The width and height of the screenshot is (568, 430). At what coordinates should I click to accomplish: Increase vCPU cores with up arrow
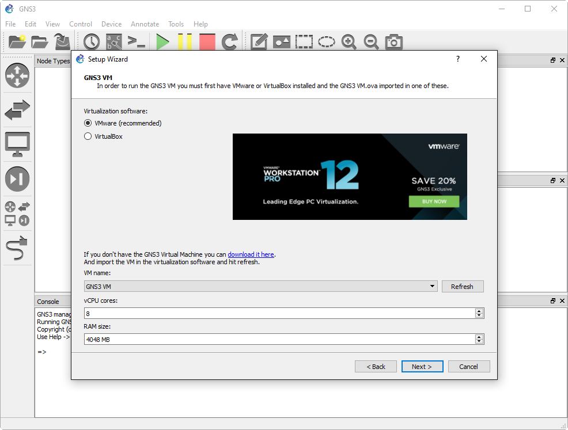click(479, 311)
